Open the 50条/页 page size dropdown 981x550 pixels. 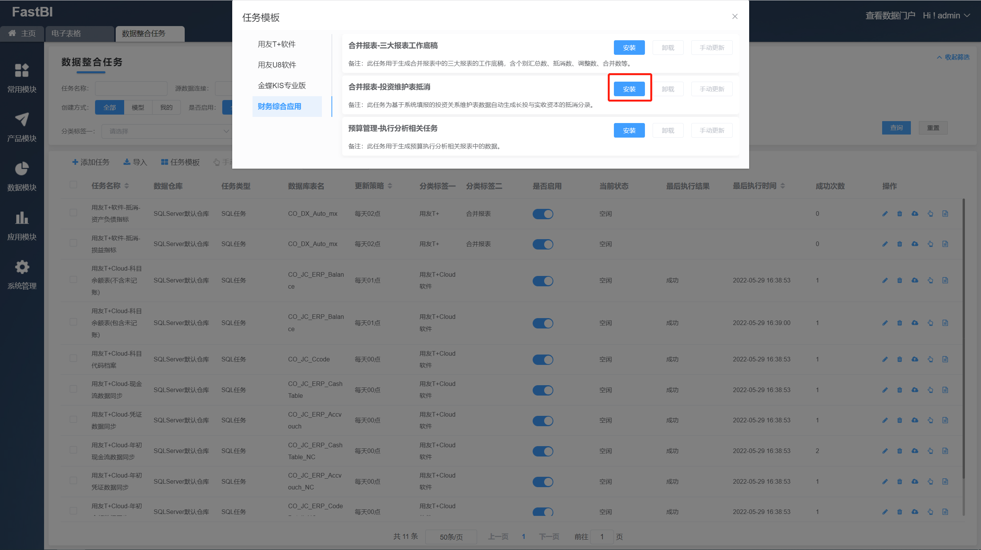[x=451, y=537]
